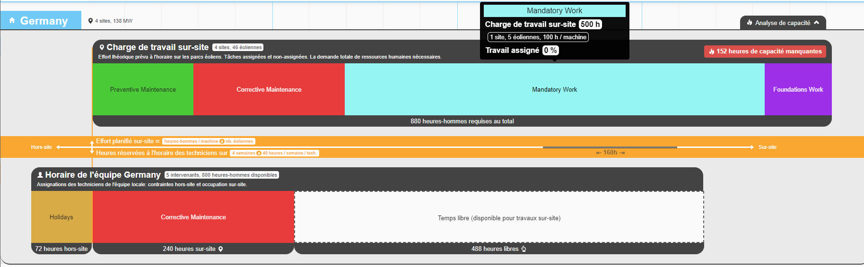The height and width of the screenshot is (267, 864).
Task: Click flame icon in the red capacity warning
Action: [x=711, y=52]
